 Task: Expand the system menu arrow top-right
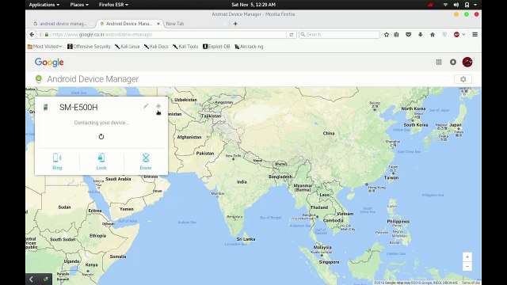[x=475, y=5]
